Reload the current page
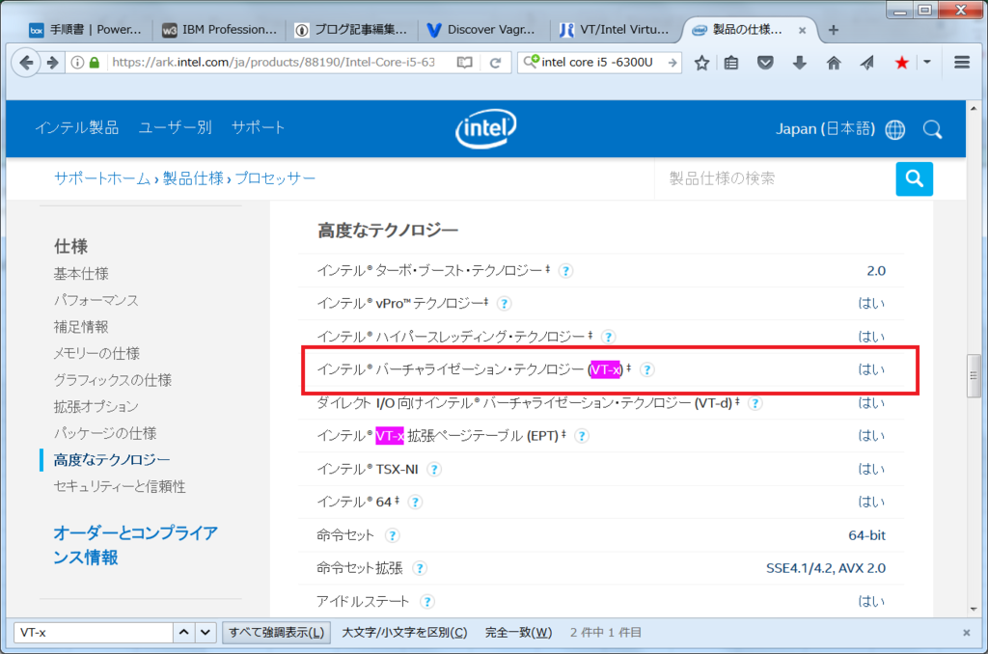Screen dimensions: 988x654 pos(496,62)
